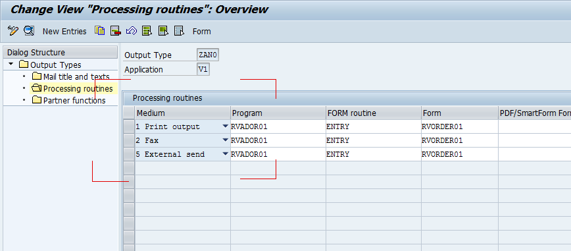Click the Application field V1
571x251 pixels.
pos(203,69)
